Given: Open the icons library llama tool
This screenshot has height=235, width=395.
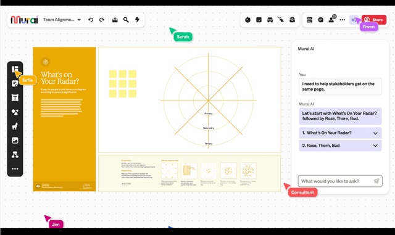Looking at the screenshot, I should tap(15, 126).
